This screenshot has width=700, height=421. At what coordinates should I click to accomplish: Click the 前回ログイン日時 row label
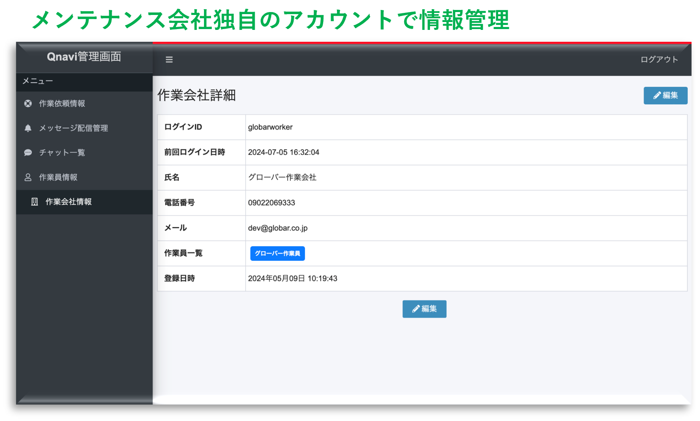(194, 152)
